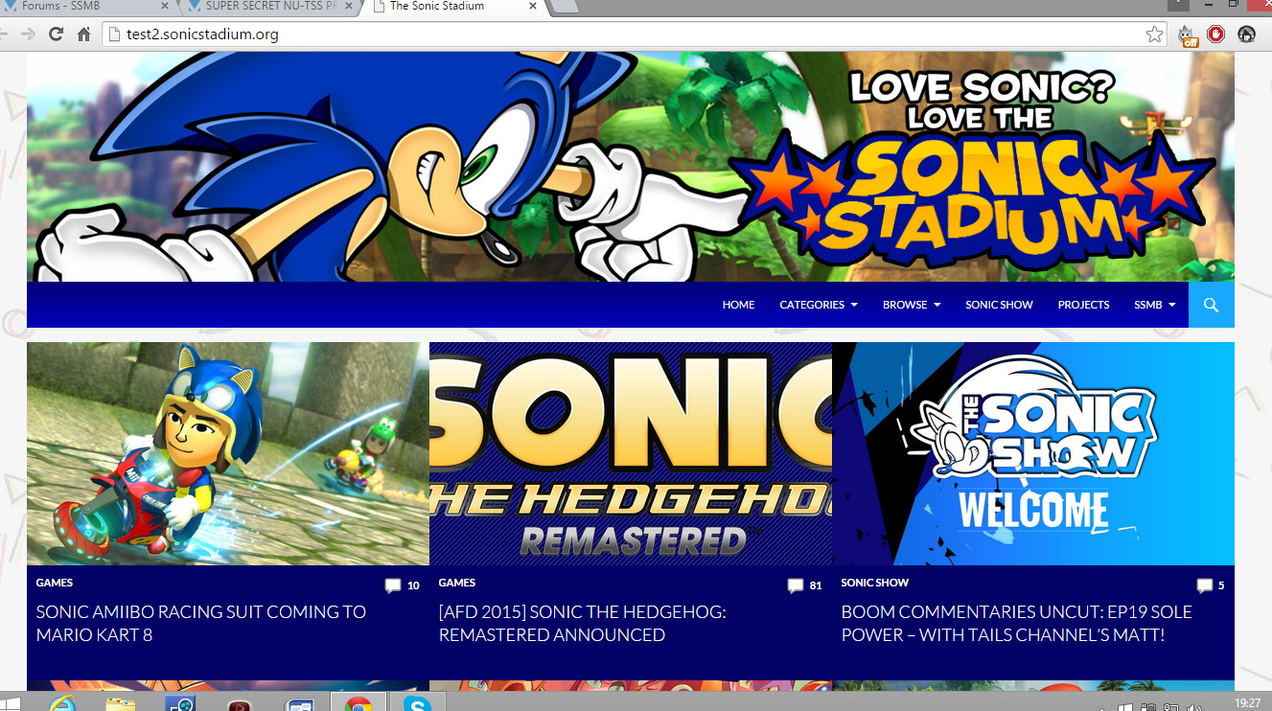Open the site search magnifier icon
Image resolution: width=1272 pixels, height=711 pixels.
[x=1211, y=305]
